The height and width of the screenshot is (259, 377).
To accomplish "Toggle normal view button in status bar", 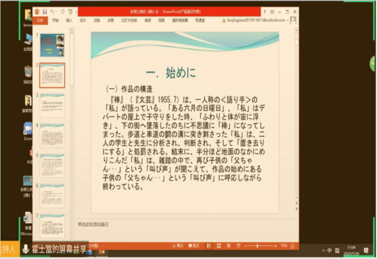I will (x=209, y=245).
